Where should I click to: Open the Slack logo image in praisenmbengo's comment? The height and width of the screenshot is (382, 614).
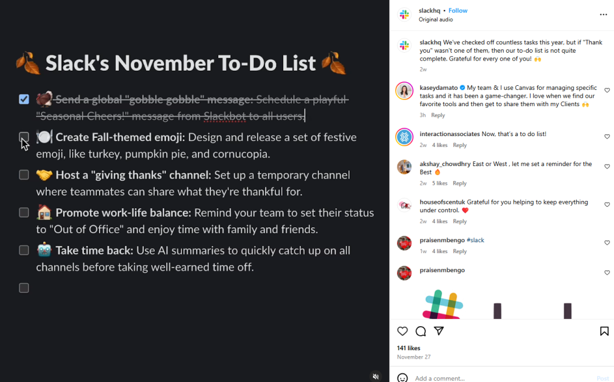pos(443,304)
